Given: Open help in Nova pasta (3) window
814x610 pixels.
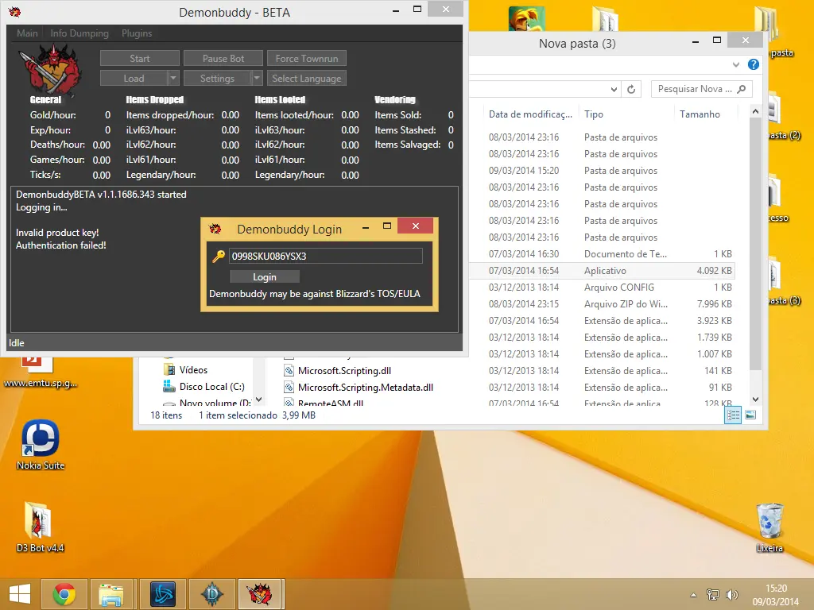Looking at the screenshot, I should point(754,64).
